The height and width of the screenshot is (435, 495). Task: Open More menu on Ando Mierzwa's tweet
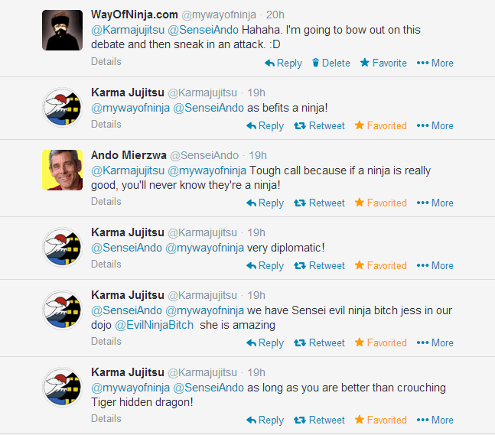pyautogui.click(x=435, y=203)
